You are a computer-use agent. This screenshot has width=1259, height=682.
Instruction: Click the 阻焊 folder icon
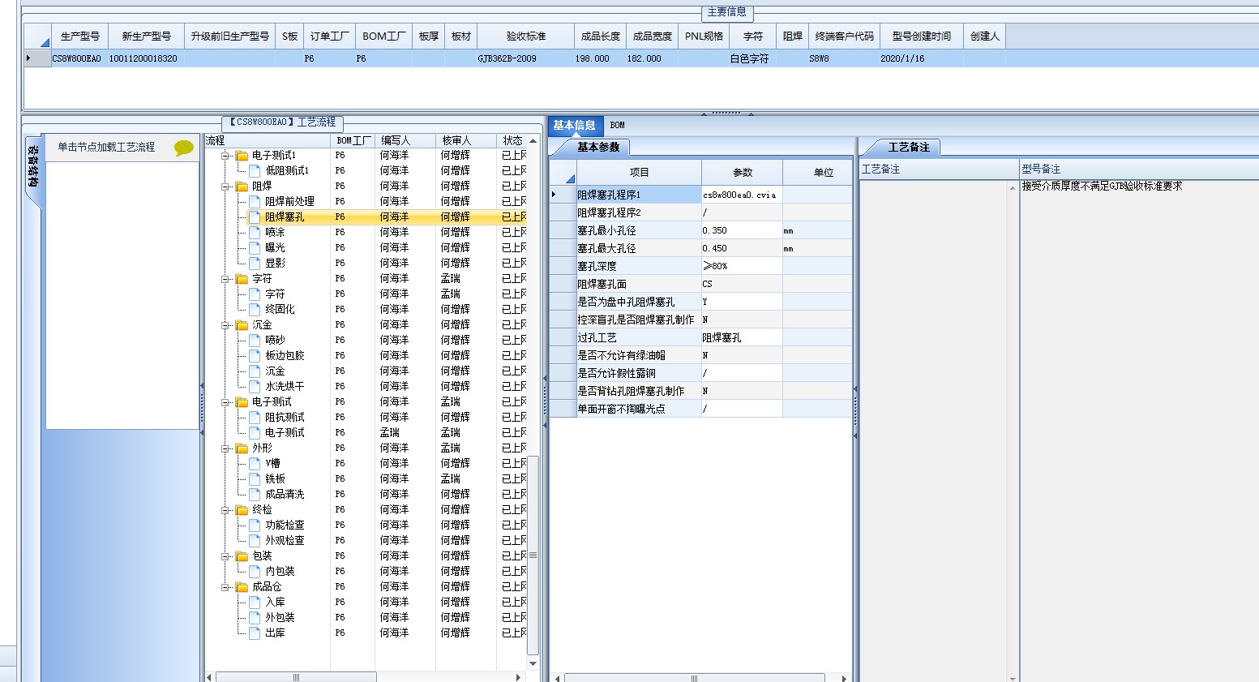pyautogui.click(x=242, y=187)
